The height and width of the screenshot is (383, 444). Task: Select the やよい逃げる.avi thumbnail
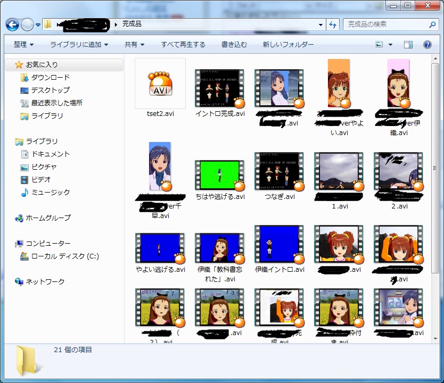[160, 248]
